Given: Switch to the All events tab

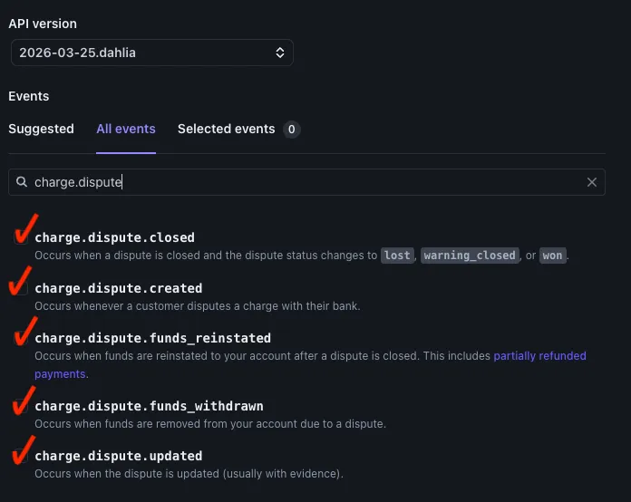Looking at the screenshot, I should point(126,129).
